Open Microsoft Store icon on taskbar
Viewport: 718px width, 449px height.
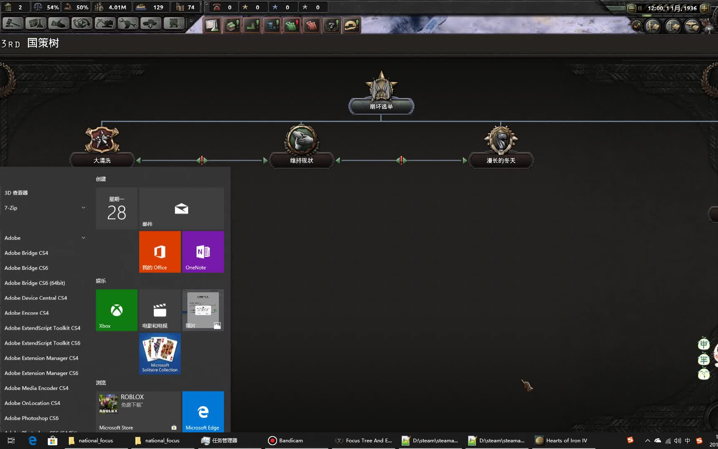tap(52, 441)
